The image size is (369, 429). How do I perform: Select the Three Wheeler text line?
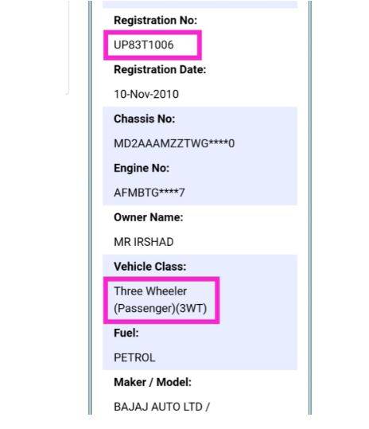(x=150, y=291)
